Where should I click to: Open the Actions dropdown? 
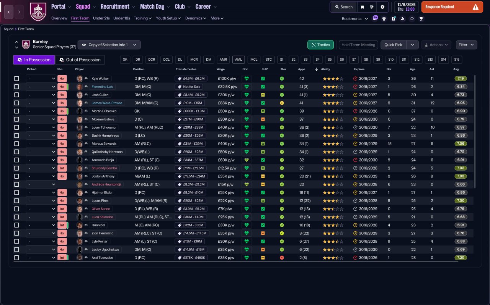coord(436,45)
